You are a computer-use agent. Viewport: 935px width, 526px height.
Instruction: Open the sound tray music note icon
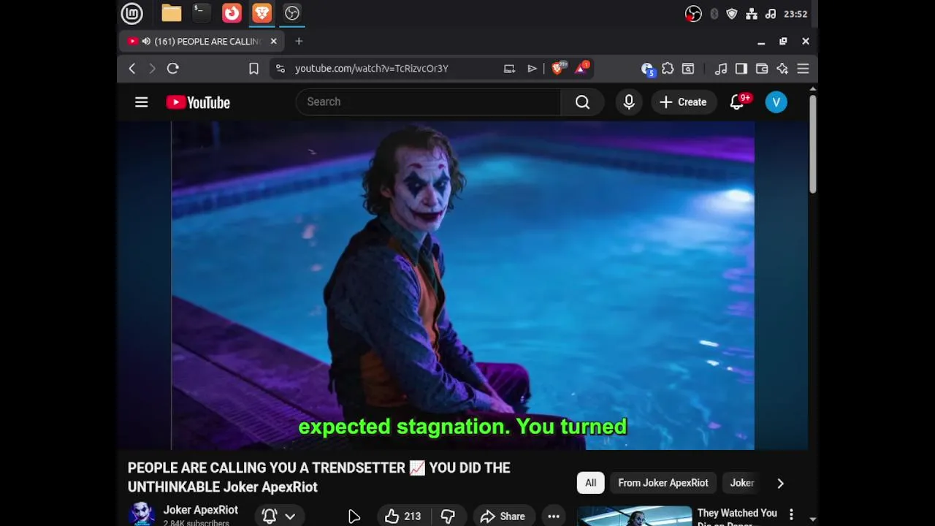770,14
